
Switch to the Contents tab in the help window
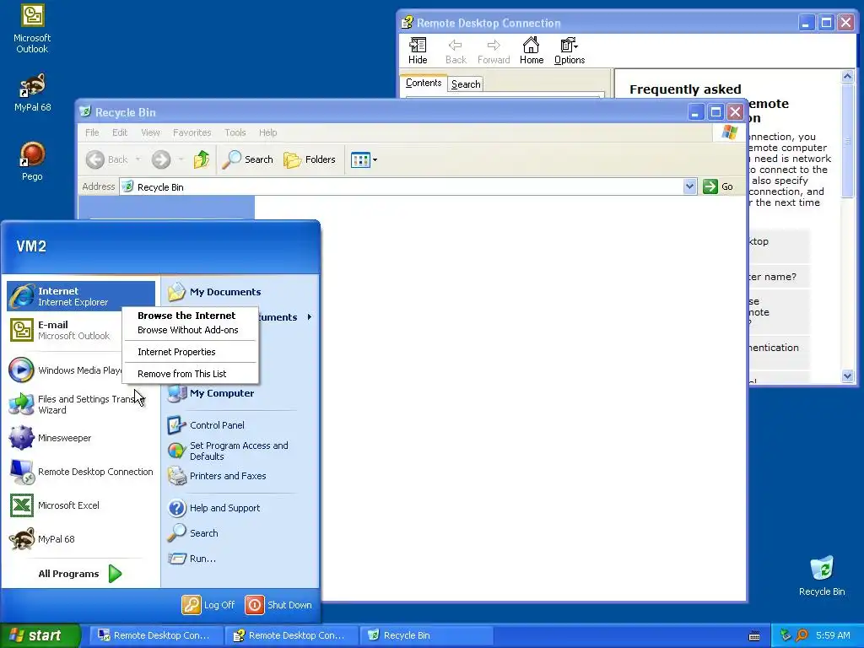(424, 83)
